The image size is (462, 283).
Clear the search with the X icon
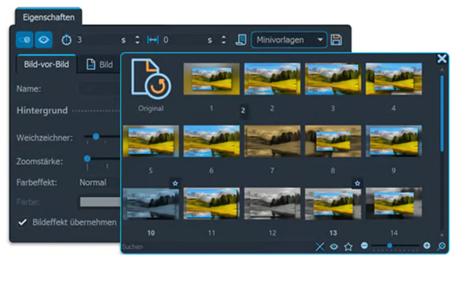[x=320, y=247]
